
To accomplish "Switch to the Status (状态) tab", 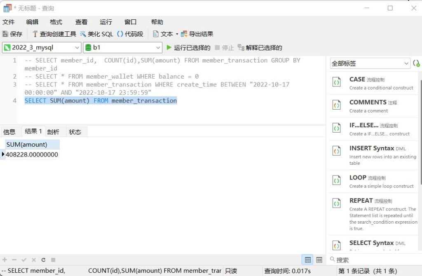I will tap(75, 132).
